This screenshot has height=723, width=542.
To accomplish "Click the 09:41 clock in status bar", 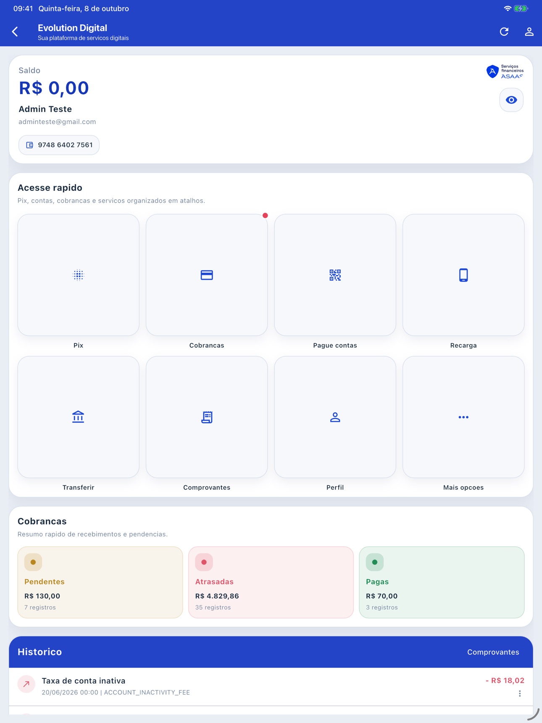I will [23, 8].
